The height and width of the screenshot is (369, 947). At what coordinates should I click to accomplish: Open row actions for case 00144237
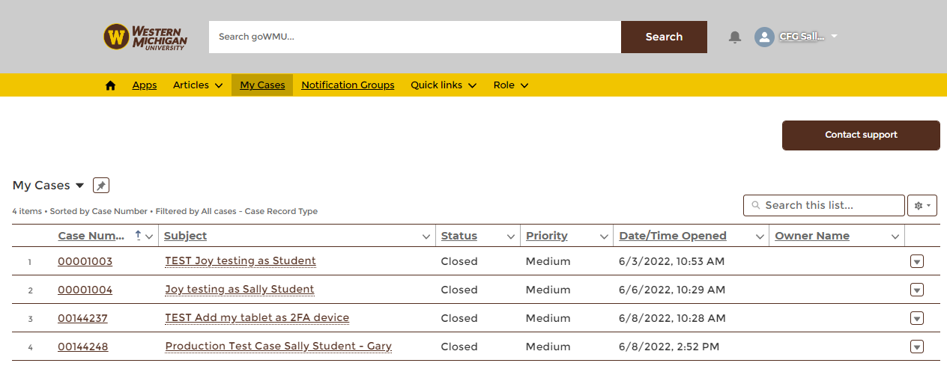tap(917, 318)
